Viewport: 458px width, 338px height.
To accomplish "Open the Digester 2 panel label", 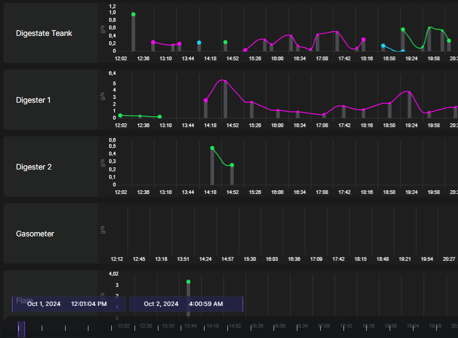I will pos(34,167).
